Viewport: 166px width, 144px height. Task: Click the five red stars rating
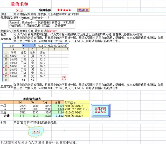coord(64,10)
